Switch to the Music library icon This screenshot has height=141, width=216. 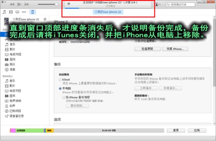click(4, 12)
